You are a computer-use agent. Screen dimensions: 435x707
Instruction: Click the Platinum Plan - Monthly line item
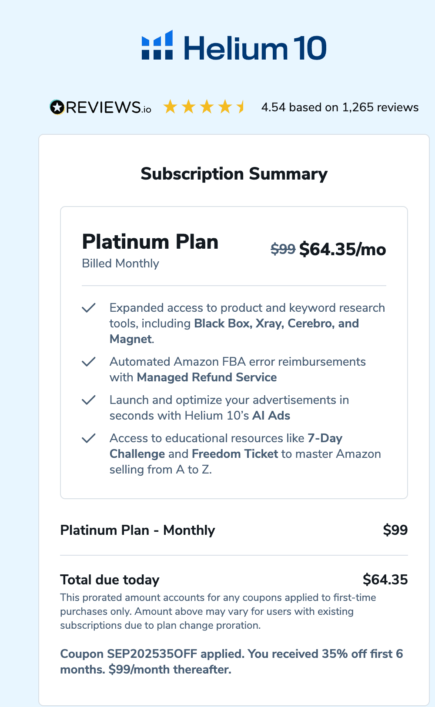click(x=137, y=530)
